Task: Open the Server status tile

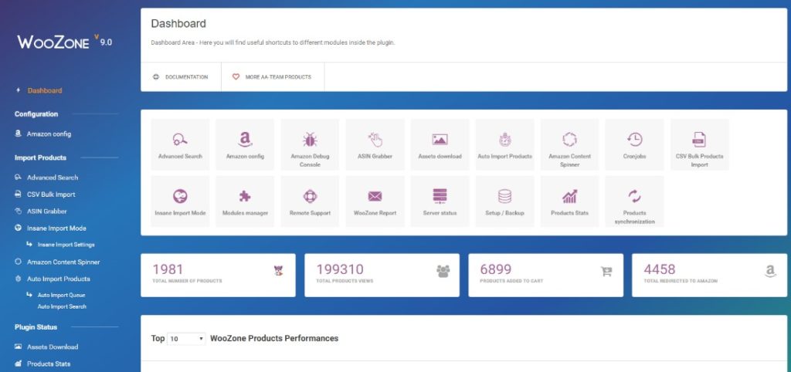Action: point(440,201)
